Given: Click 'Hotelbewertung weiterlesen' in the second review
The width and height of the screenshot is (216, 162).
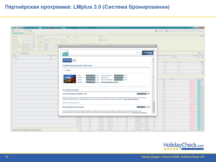Looking at the screenshot, I should [139, 113].
